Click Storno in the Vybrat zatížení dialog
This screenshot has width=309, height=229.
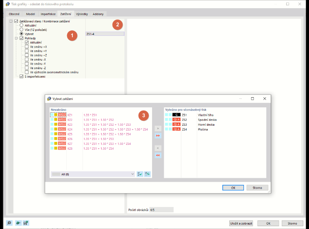click(257, 188)
